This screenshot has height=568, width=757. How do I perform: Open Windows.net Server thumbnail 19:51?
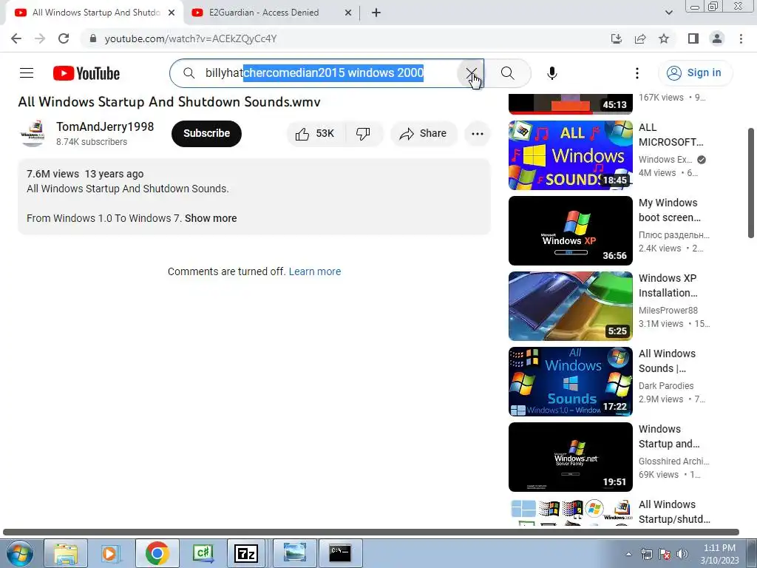click(570, 457)
